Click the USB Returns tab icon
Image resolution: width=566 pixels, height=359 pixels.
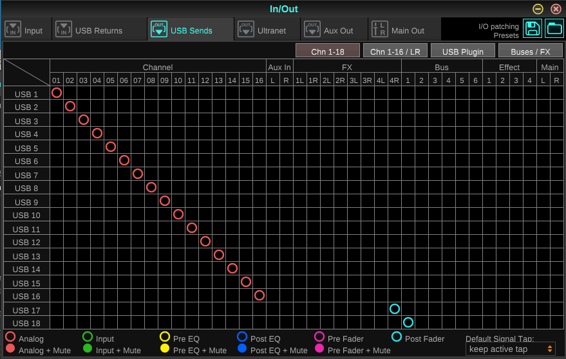point(64,30)
